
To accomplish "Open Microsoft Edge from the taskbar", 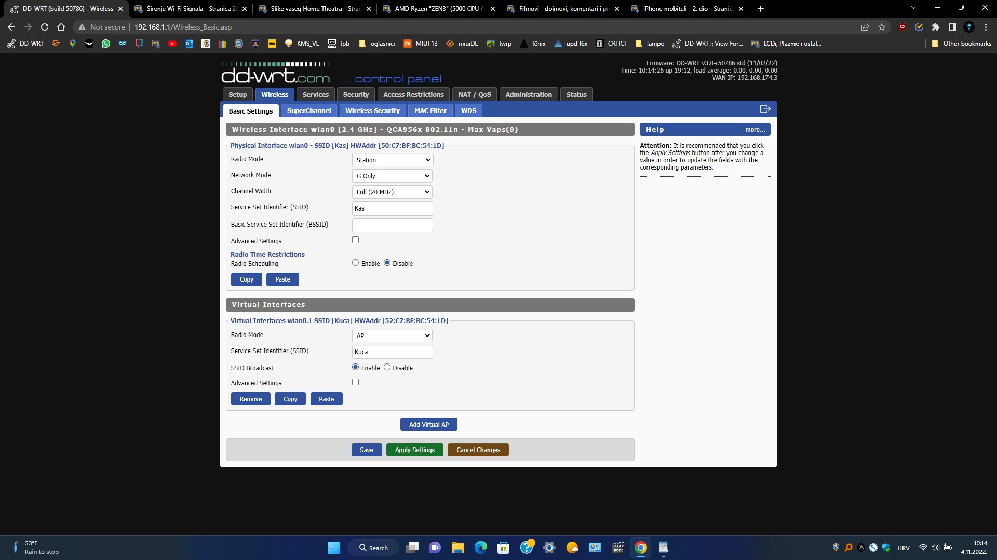I will [481, 548].
